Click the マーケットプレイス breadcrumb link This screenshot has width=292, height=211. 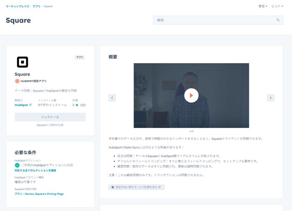pyautogui.click(x=17, y=6)
